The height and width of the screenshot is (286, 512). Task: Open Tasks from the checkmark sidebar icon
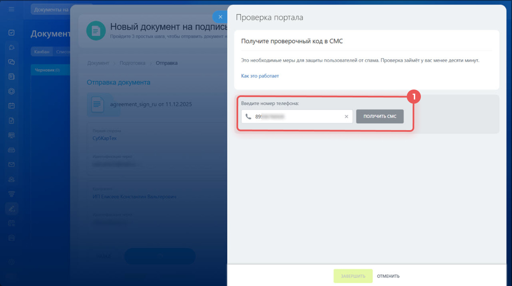coord(12,33)
